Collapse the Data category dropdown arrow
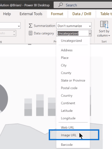The width and height of the screenshot is (112, 149). tap(90, 33)
